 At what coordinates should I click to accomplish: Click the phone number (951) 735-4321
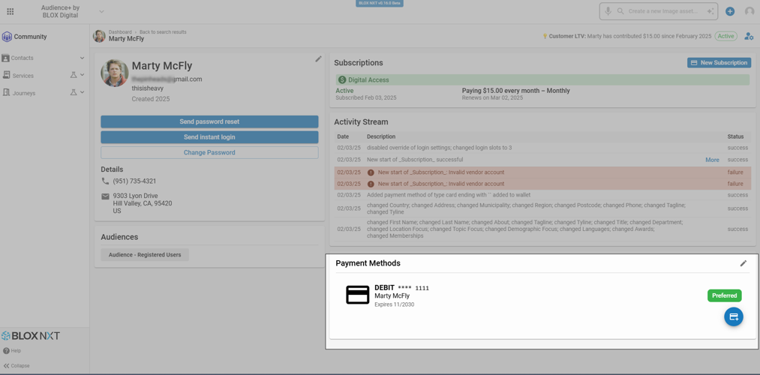point(135,181)
